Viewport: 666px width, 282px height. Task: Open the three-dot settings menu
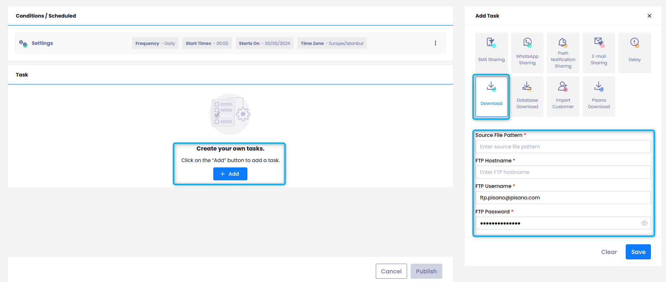(435, 43)
